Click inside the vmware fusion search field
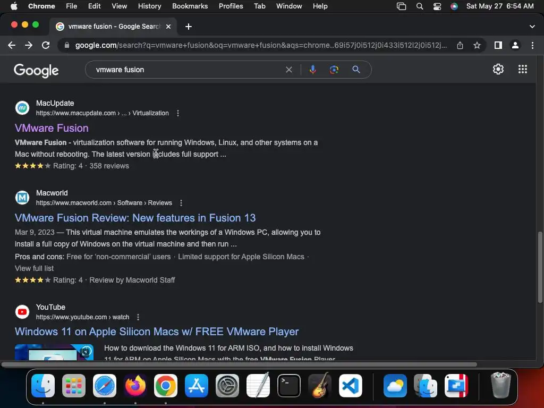544x408 pixels. pyautogui.click(x=188, y=70)
